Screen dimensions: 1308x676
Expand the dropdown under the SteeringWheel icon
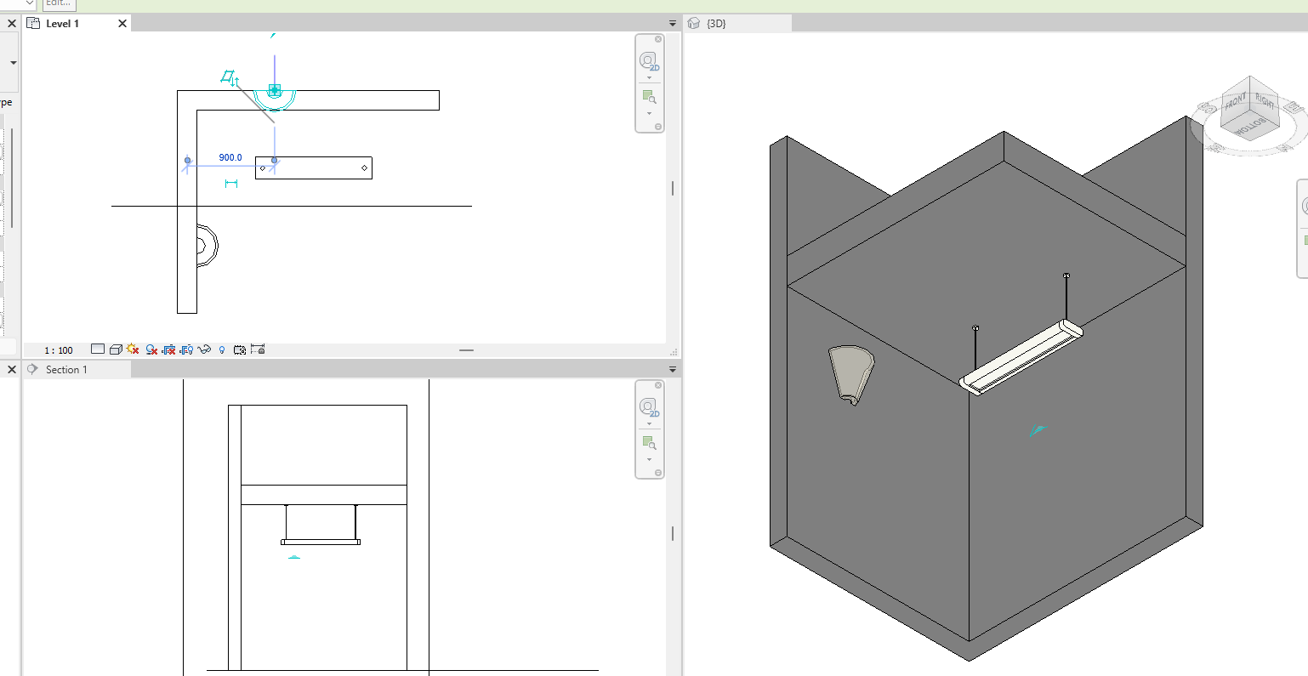coord(650,77)
